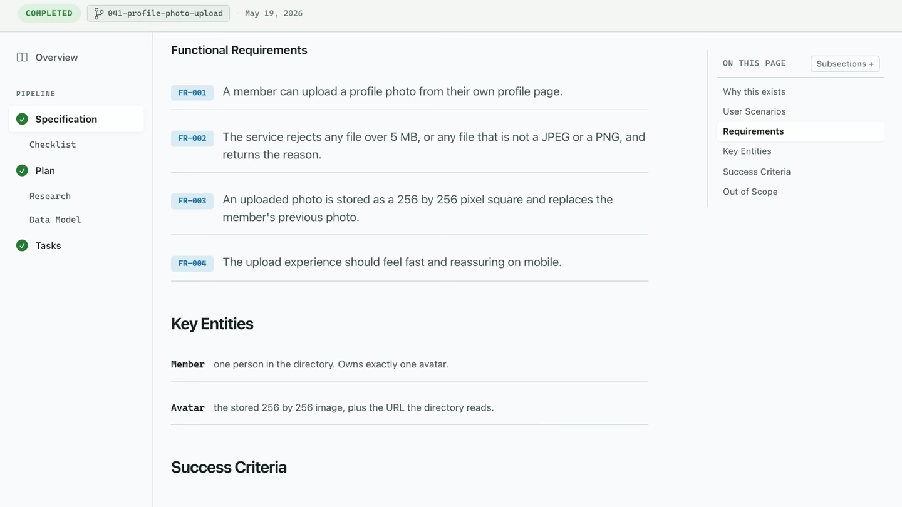Open the Checklist sub-item
Screen dimensions: 902x507
(x=53, y=145)
